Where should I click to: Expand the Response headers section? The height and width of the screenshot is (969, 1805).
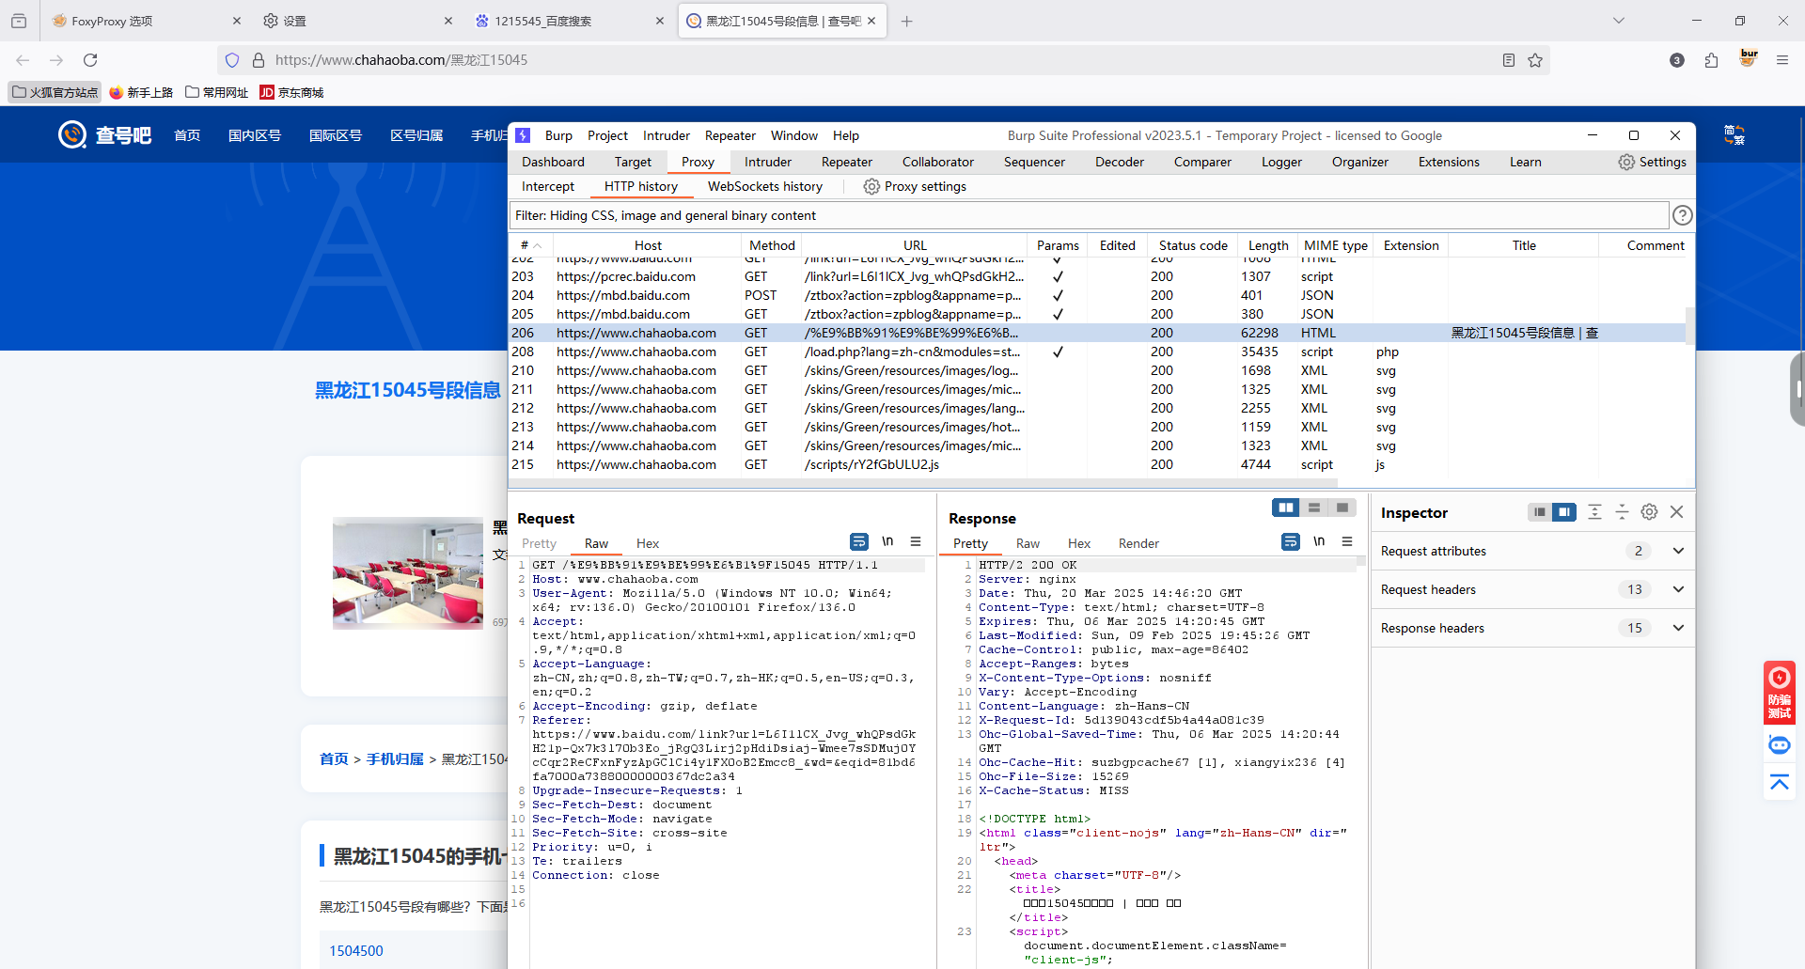tap(1678, 629)
